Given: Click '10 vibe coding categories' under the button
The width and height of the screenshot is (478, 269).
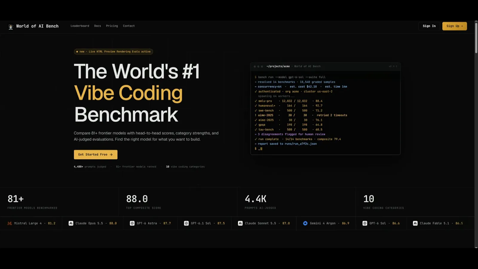Looking at the screenshot, I should coord(185,167).
